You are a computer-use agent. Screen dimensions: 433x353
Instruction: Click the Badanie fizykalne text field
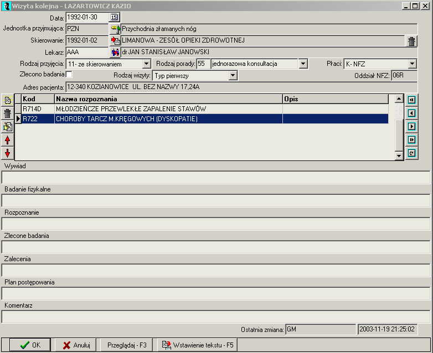tap(216, 200)
